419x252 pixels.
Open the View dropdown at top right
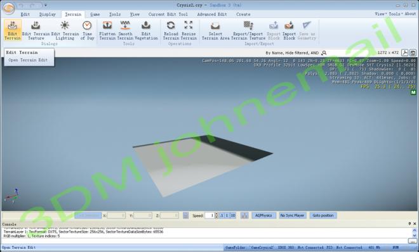click(x=380, y=14)
